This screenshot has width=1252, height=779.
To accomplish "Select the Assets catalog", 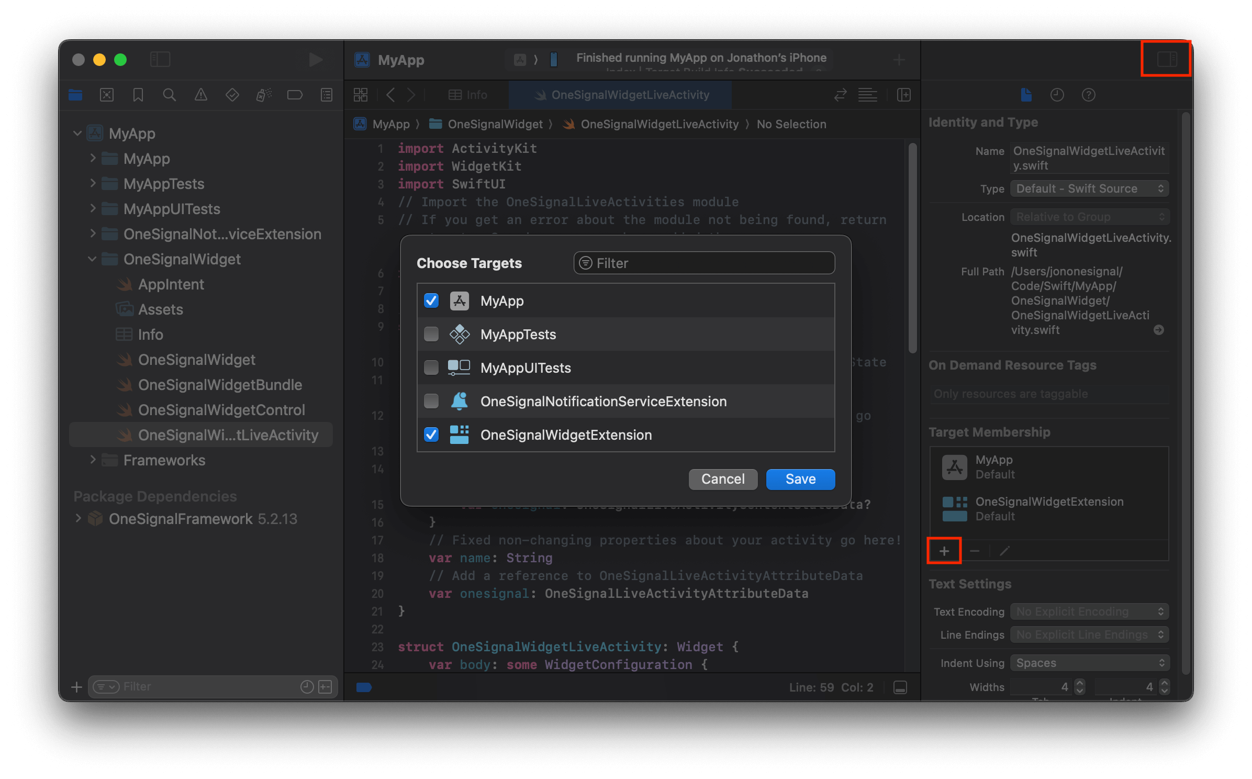I will 160,309.
